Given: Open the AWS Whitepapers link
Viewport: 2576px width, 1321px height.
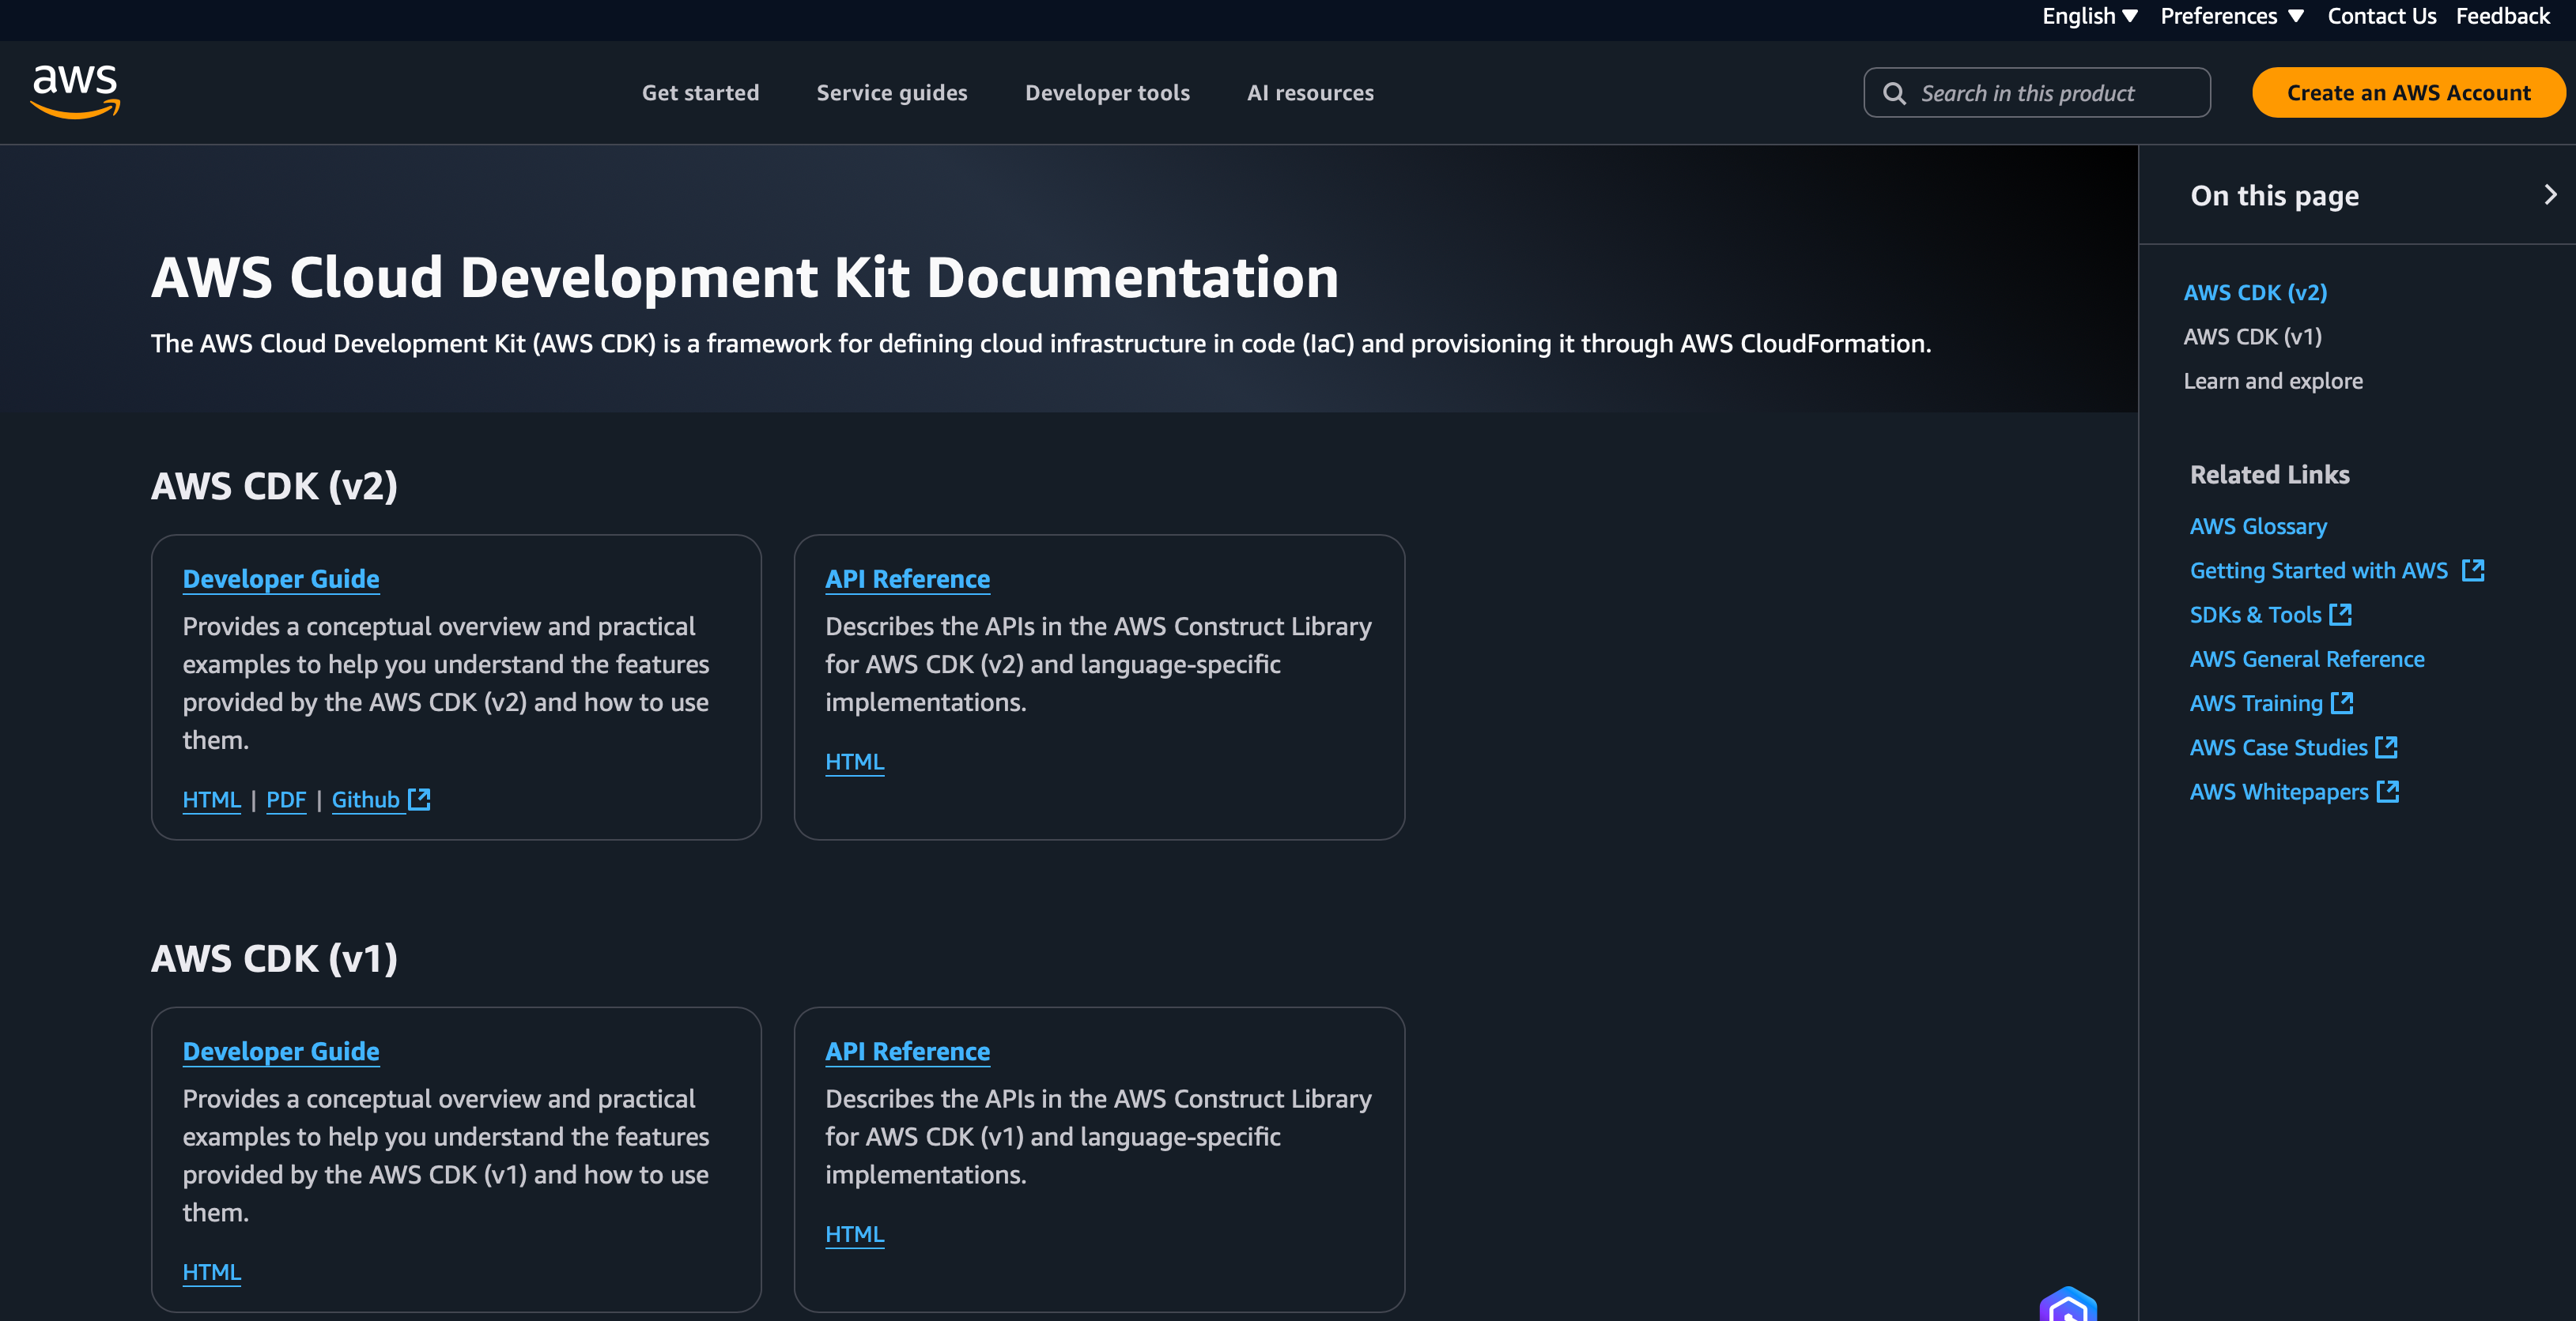Looking at the screenshot, I should tap(2279, 792).
